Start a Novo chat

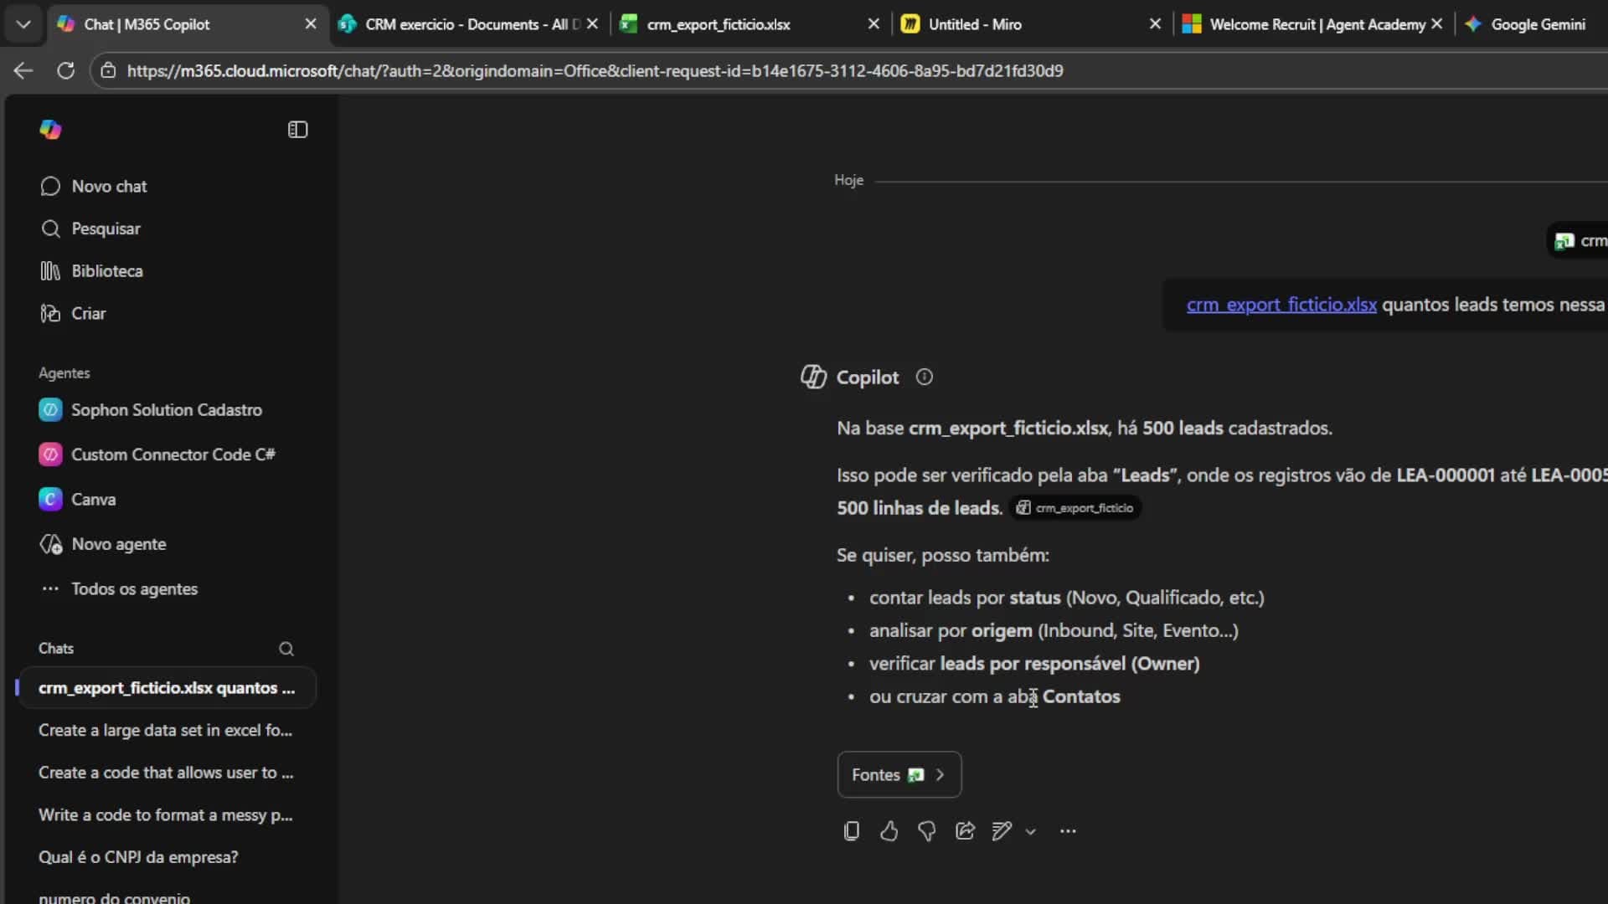tap(109, 187)
